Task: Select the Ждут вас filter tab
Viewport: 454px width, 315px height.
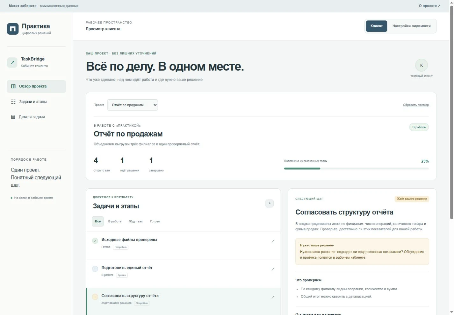Action: (136, 221)
